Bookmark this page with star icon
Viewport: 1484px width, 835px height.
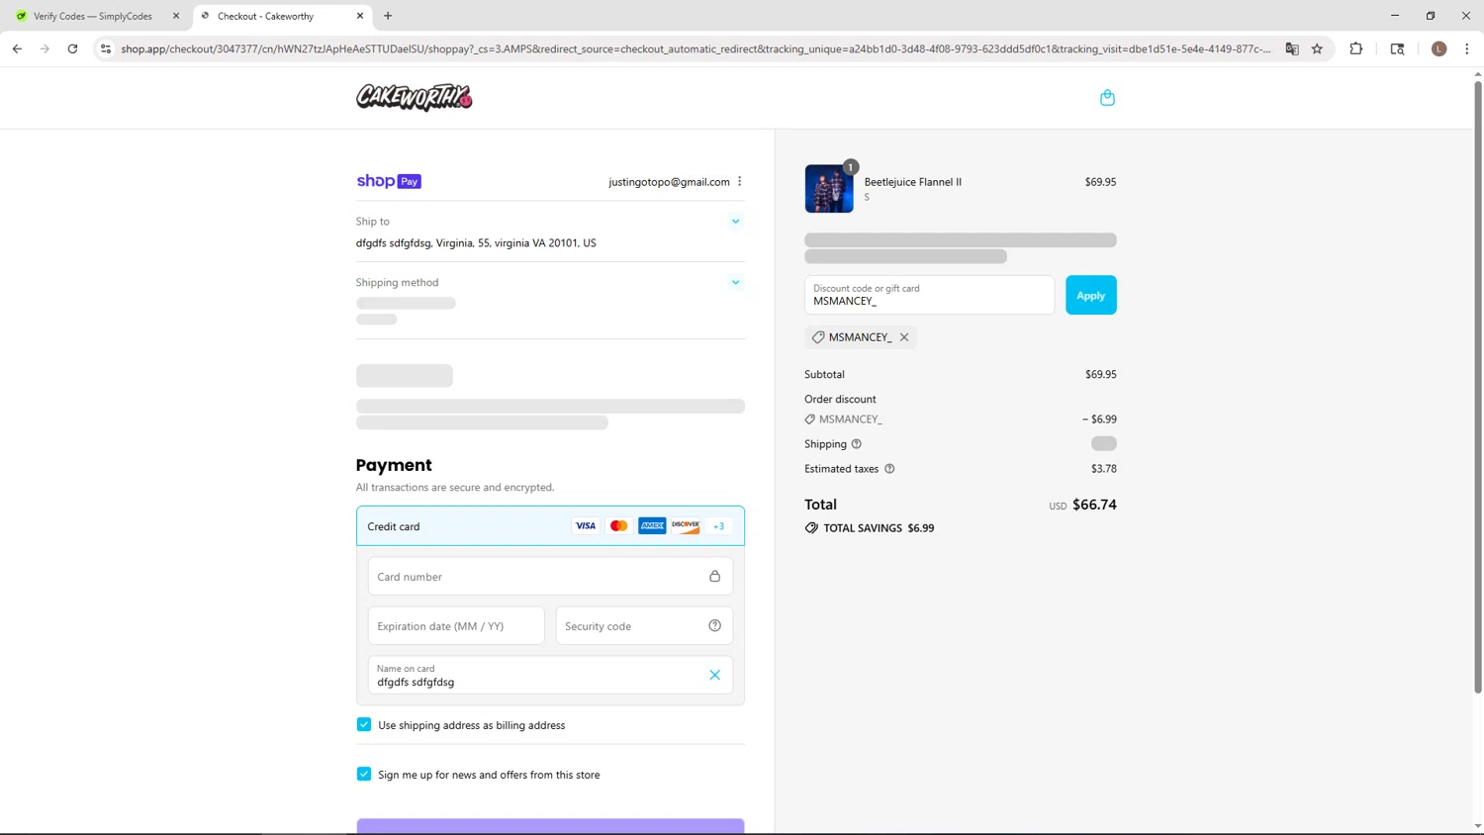pos(1317,48)
